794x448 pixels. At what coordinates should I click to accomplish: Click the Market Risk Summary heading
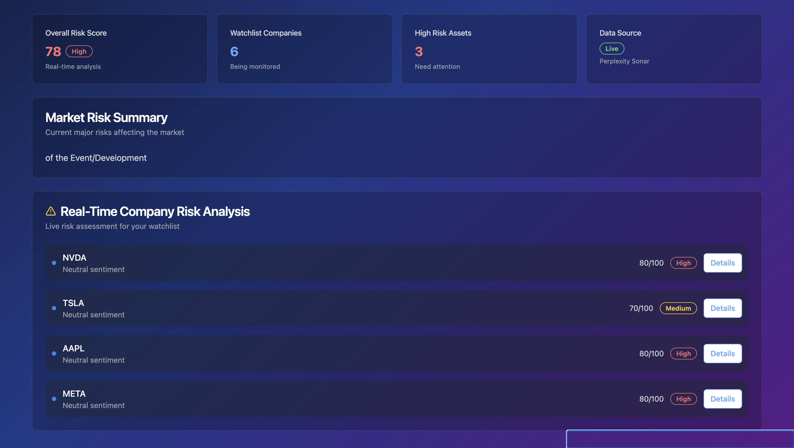tap(106, 117)
